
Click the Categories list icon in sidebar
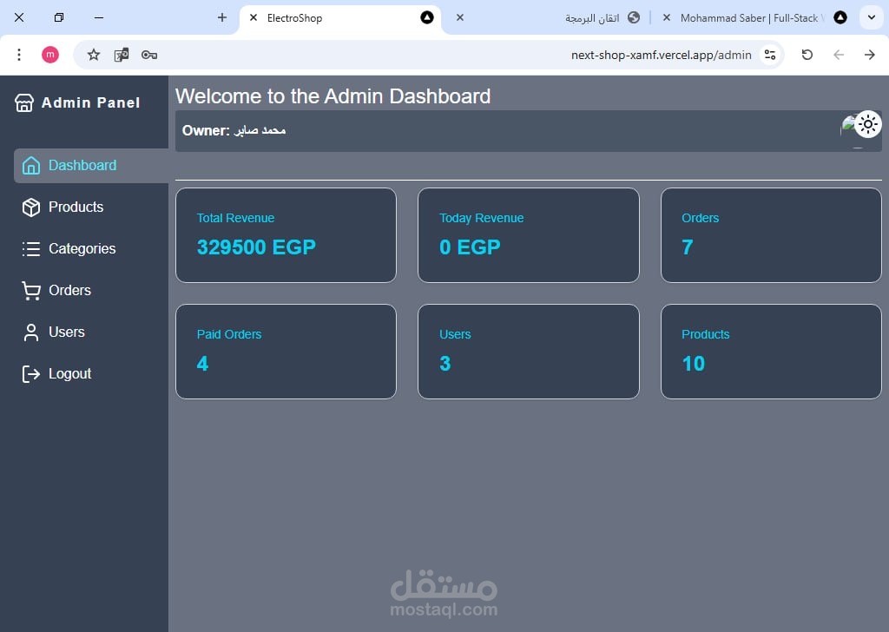point(31,249)
